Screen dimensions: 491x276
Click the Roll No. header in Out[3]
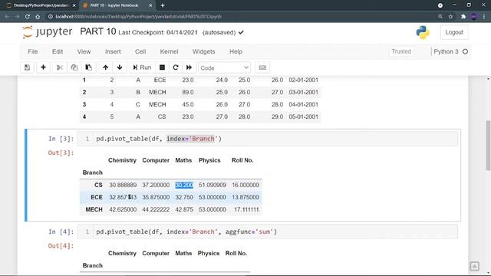pos(242,160)
